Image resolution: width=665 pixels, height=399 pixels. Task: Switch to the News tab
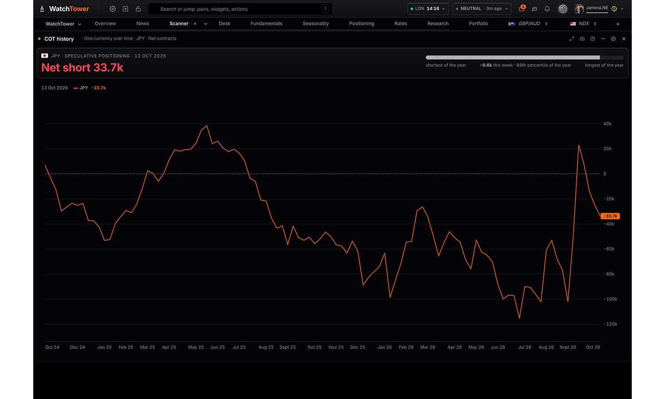143,23
